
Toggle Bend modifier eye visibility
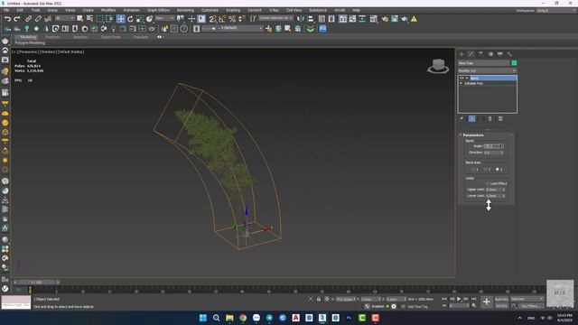point(461,79)
